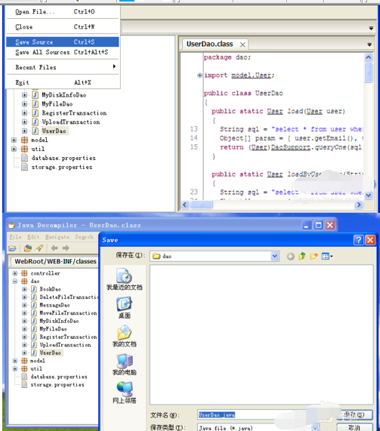
Task: Click the file name field UserDao.java
Action: tap(252, 415)
